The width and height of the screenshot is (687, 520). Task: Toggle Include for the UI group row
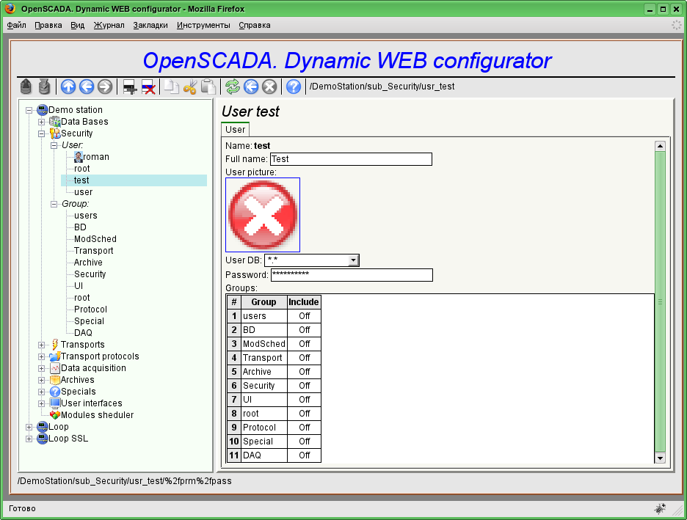pyautogui.click(x=304, y=400)
